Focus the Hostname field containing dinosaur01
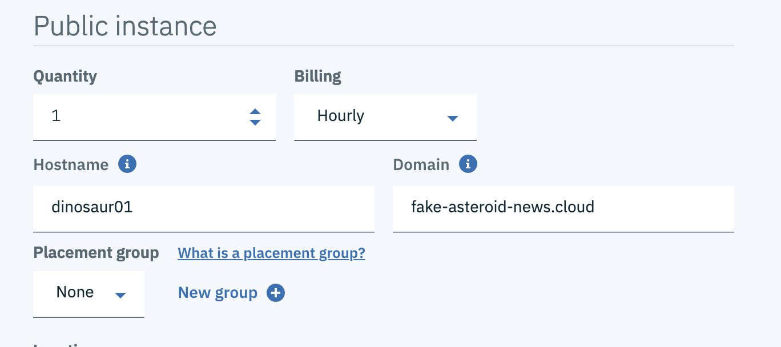Screen dimensions: 781x347 [203, 207]
